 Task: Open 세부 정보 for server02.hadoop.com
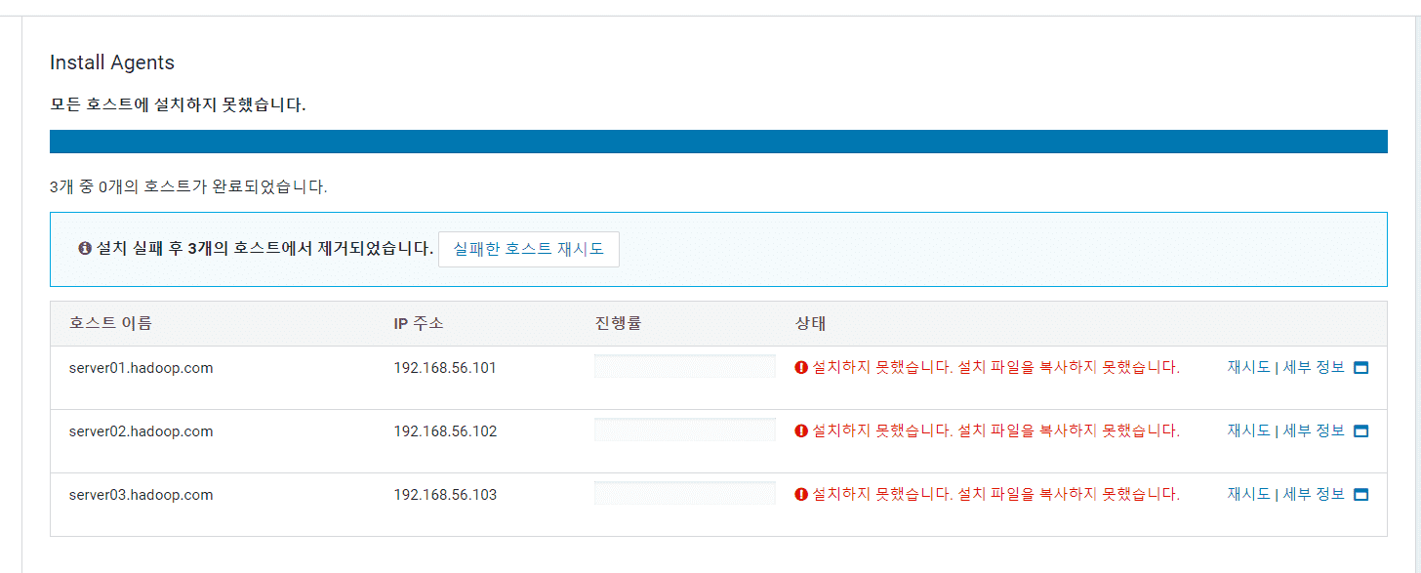pos(1314,431)
